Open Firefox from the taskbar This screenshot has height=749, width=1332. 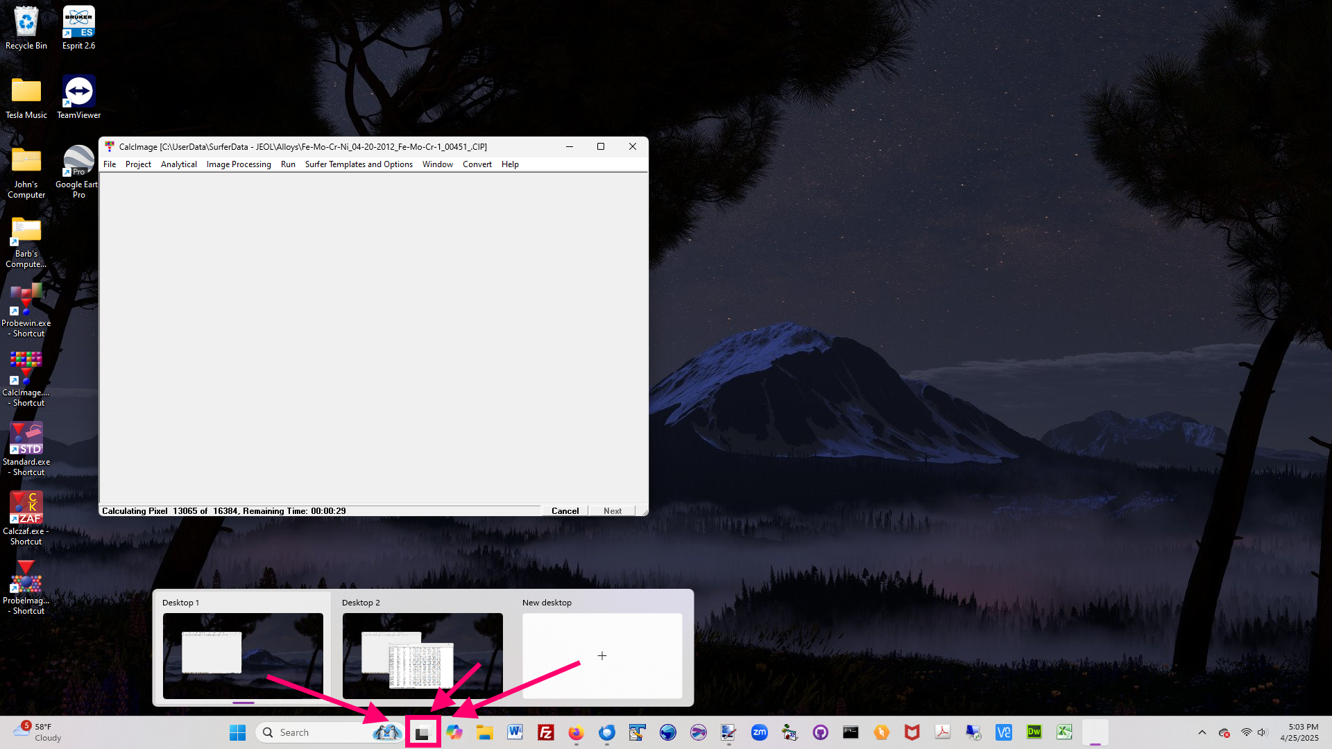pos(576,732)
